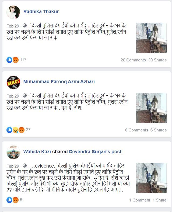Click the public globe icon on Radhika Thakur's post

(24, 25)
